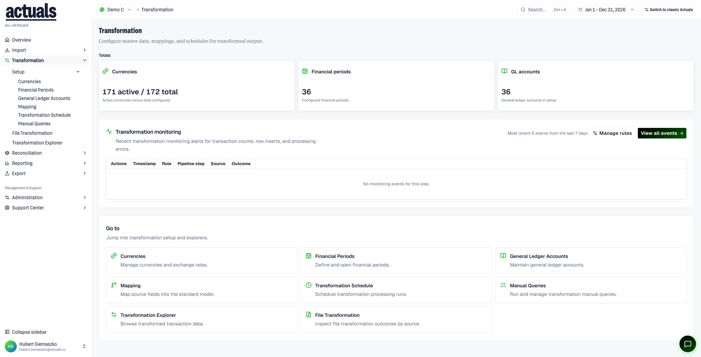Click the Export upload icon

pyautogui.click(x=7, y=173)
